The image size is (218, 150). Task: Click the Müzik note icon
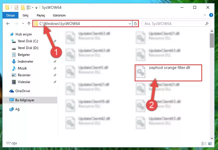tap(14, 68)
